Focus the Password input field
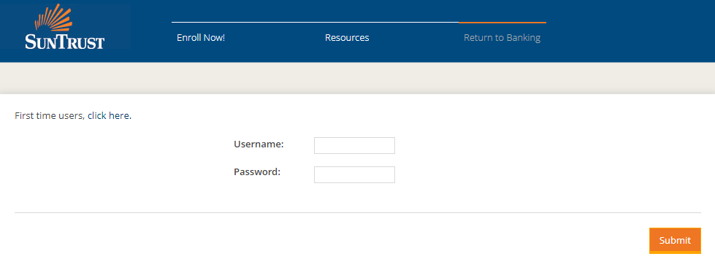The height and width of the screenshot is (278, 715). (354, 174)
